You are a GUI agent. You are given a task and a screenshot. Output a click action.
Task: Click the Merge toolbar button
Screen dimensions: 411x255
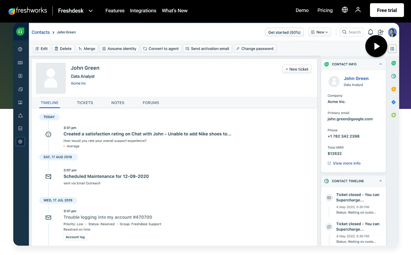click(87, 49)
